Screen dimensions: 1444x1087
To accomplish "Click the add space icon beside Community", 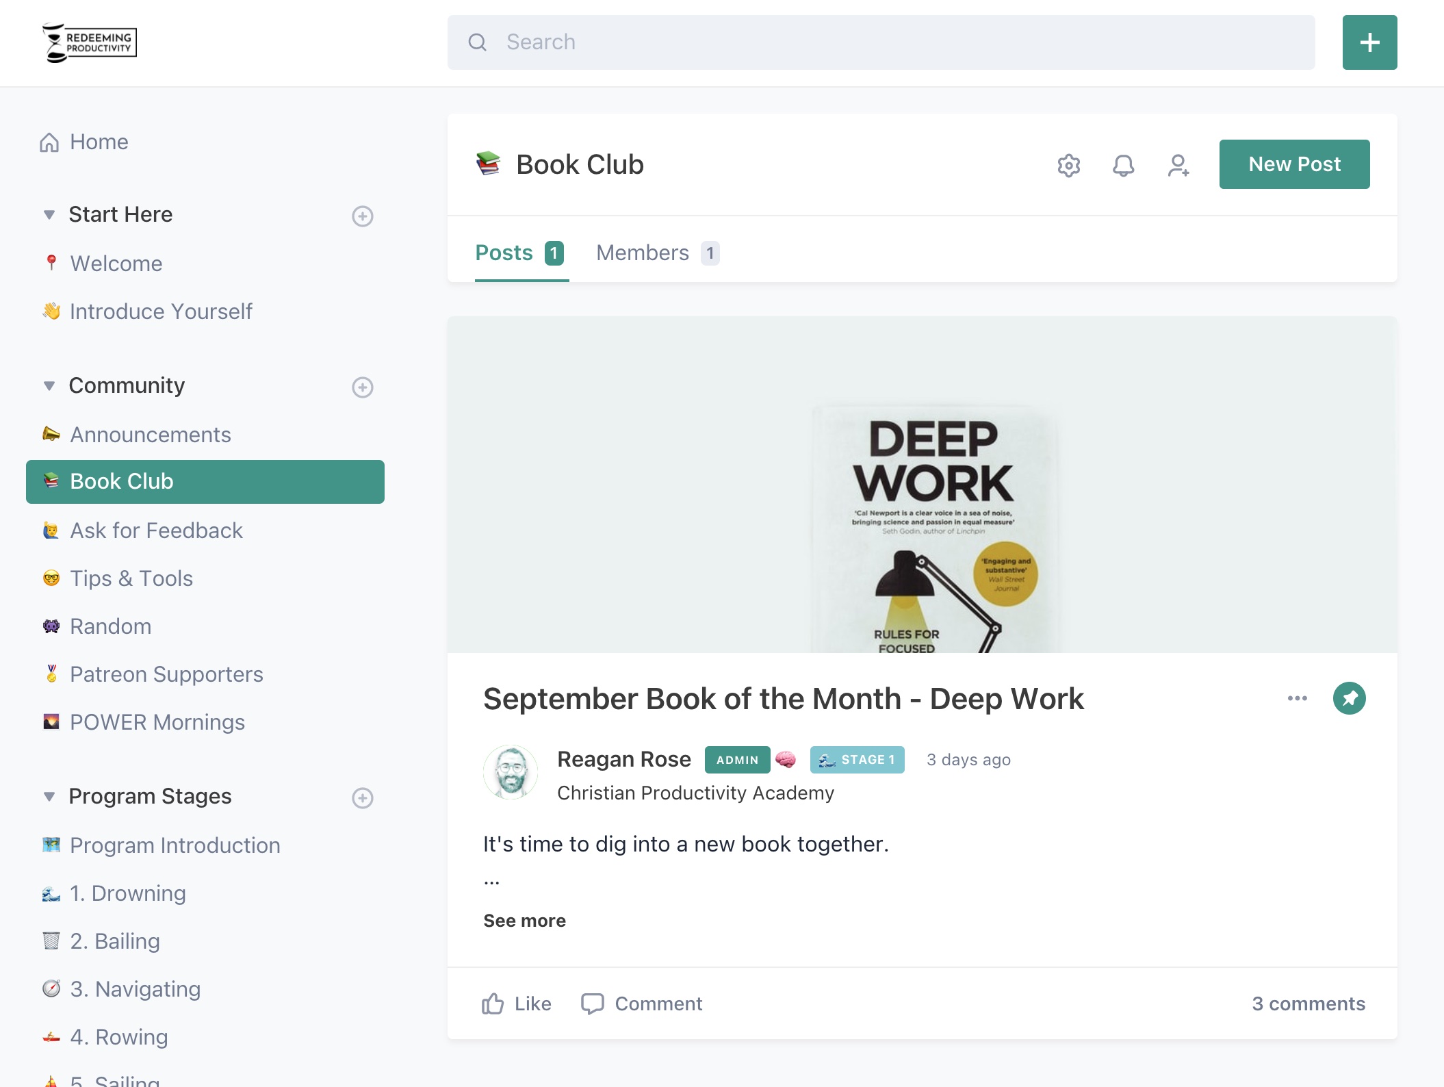I will coord(362,387).
